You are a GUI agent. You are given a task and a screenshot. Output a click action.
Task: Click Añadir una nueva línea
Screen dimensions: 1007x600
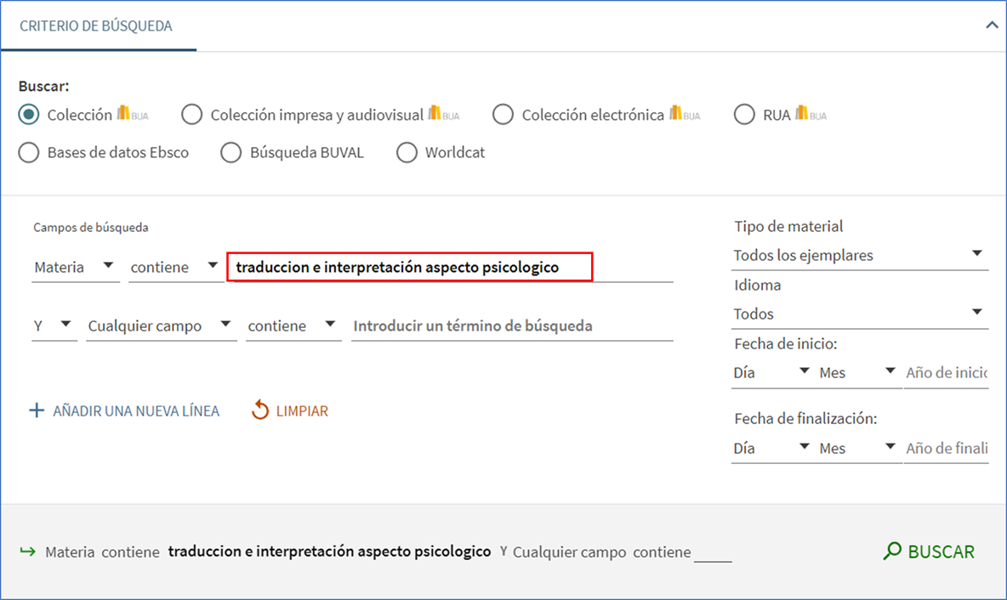pyautogui.click(x=135, y=411)
